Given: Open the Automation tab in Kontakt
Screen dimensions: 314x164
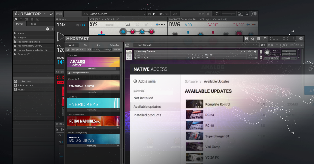Looking at the screenshot, I should click(x=115, y=45).
